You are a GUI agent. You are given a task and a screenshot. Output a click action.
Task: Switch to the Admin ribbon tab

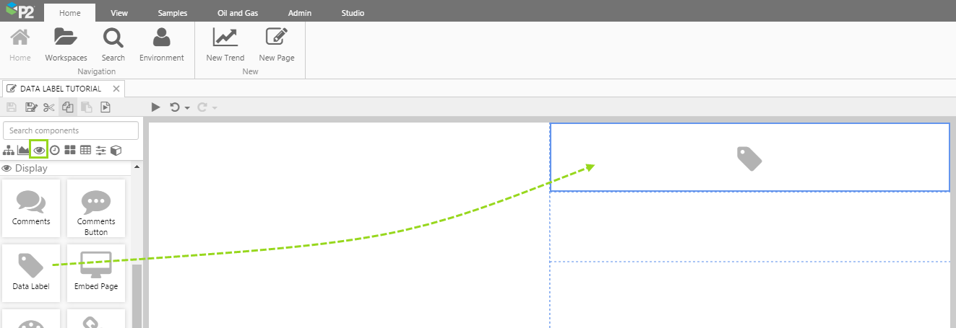pyautogui.click(x=300, y=13)
